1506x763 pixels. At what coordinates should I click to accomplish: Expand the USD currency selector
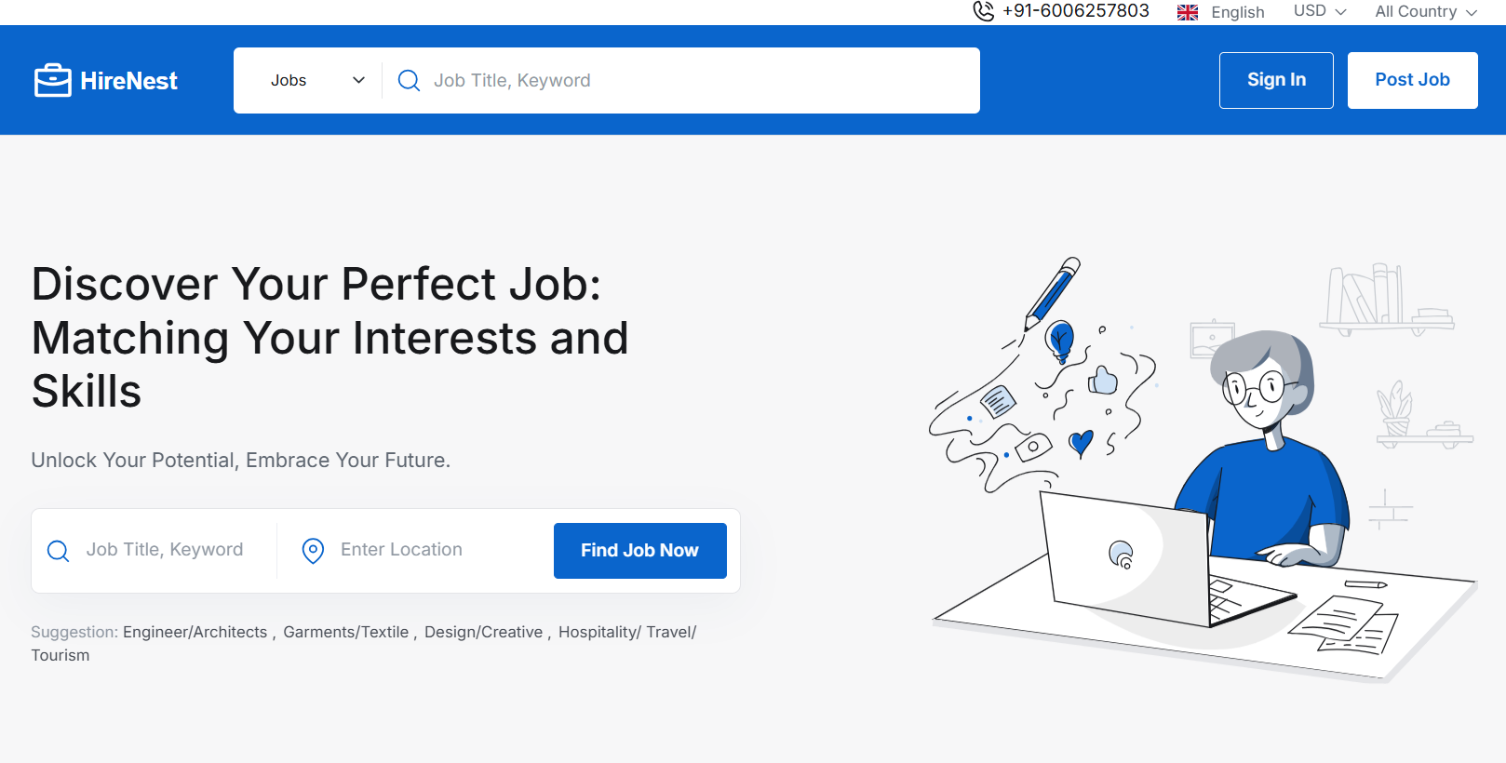(1318, 11)
